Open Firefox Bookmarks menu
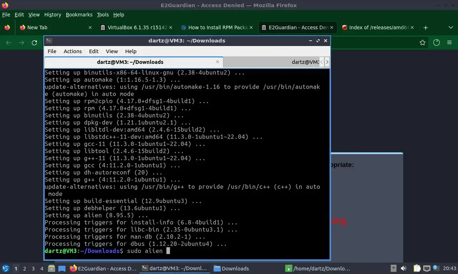This screenshot has width=458, height=274. click(x=79, y=15)
